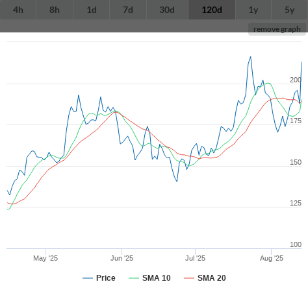The width and height of the screenshot is (308, 295).
Task: Toggle the SMA 20 legend entry
Action: click(x=205, y=278)
